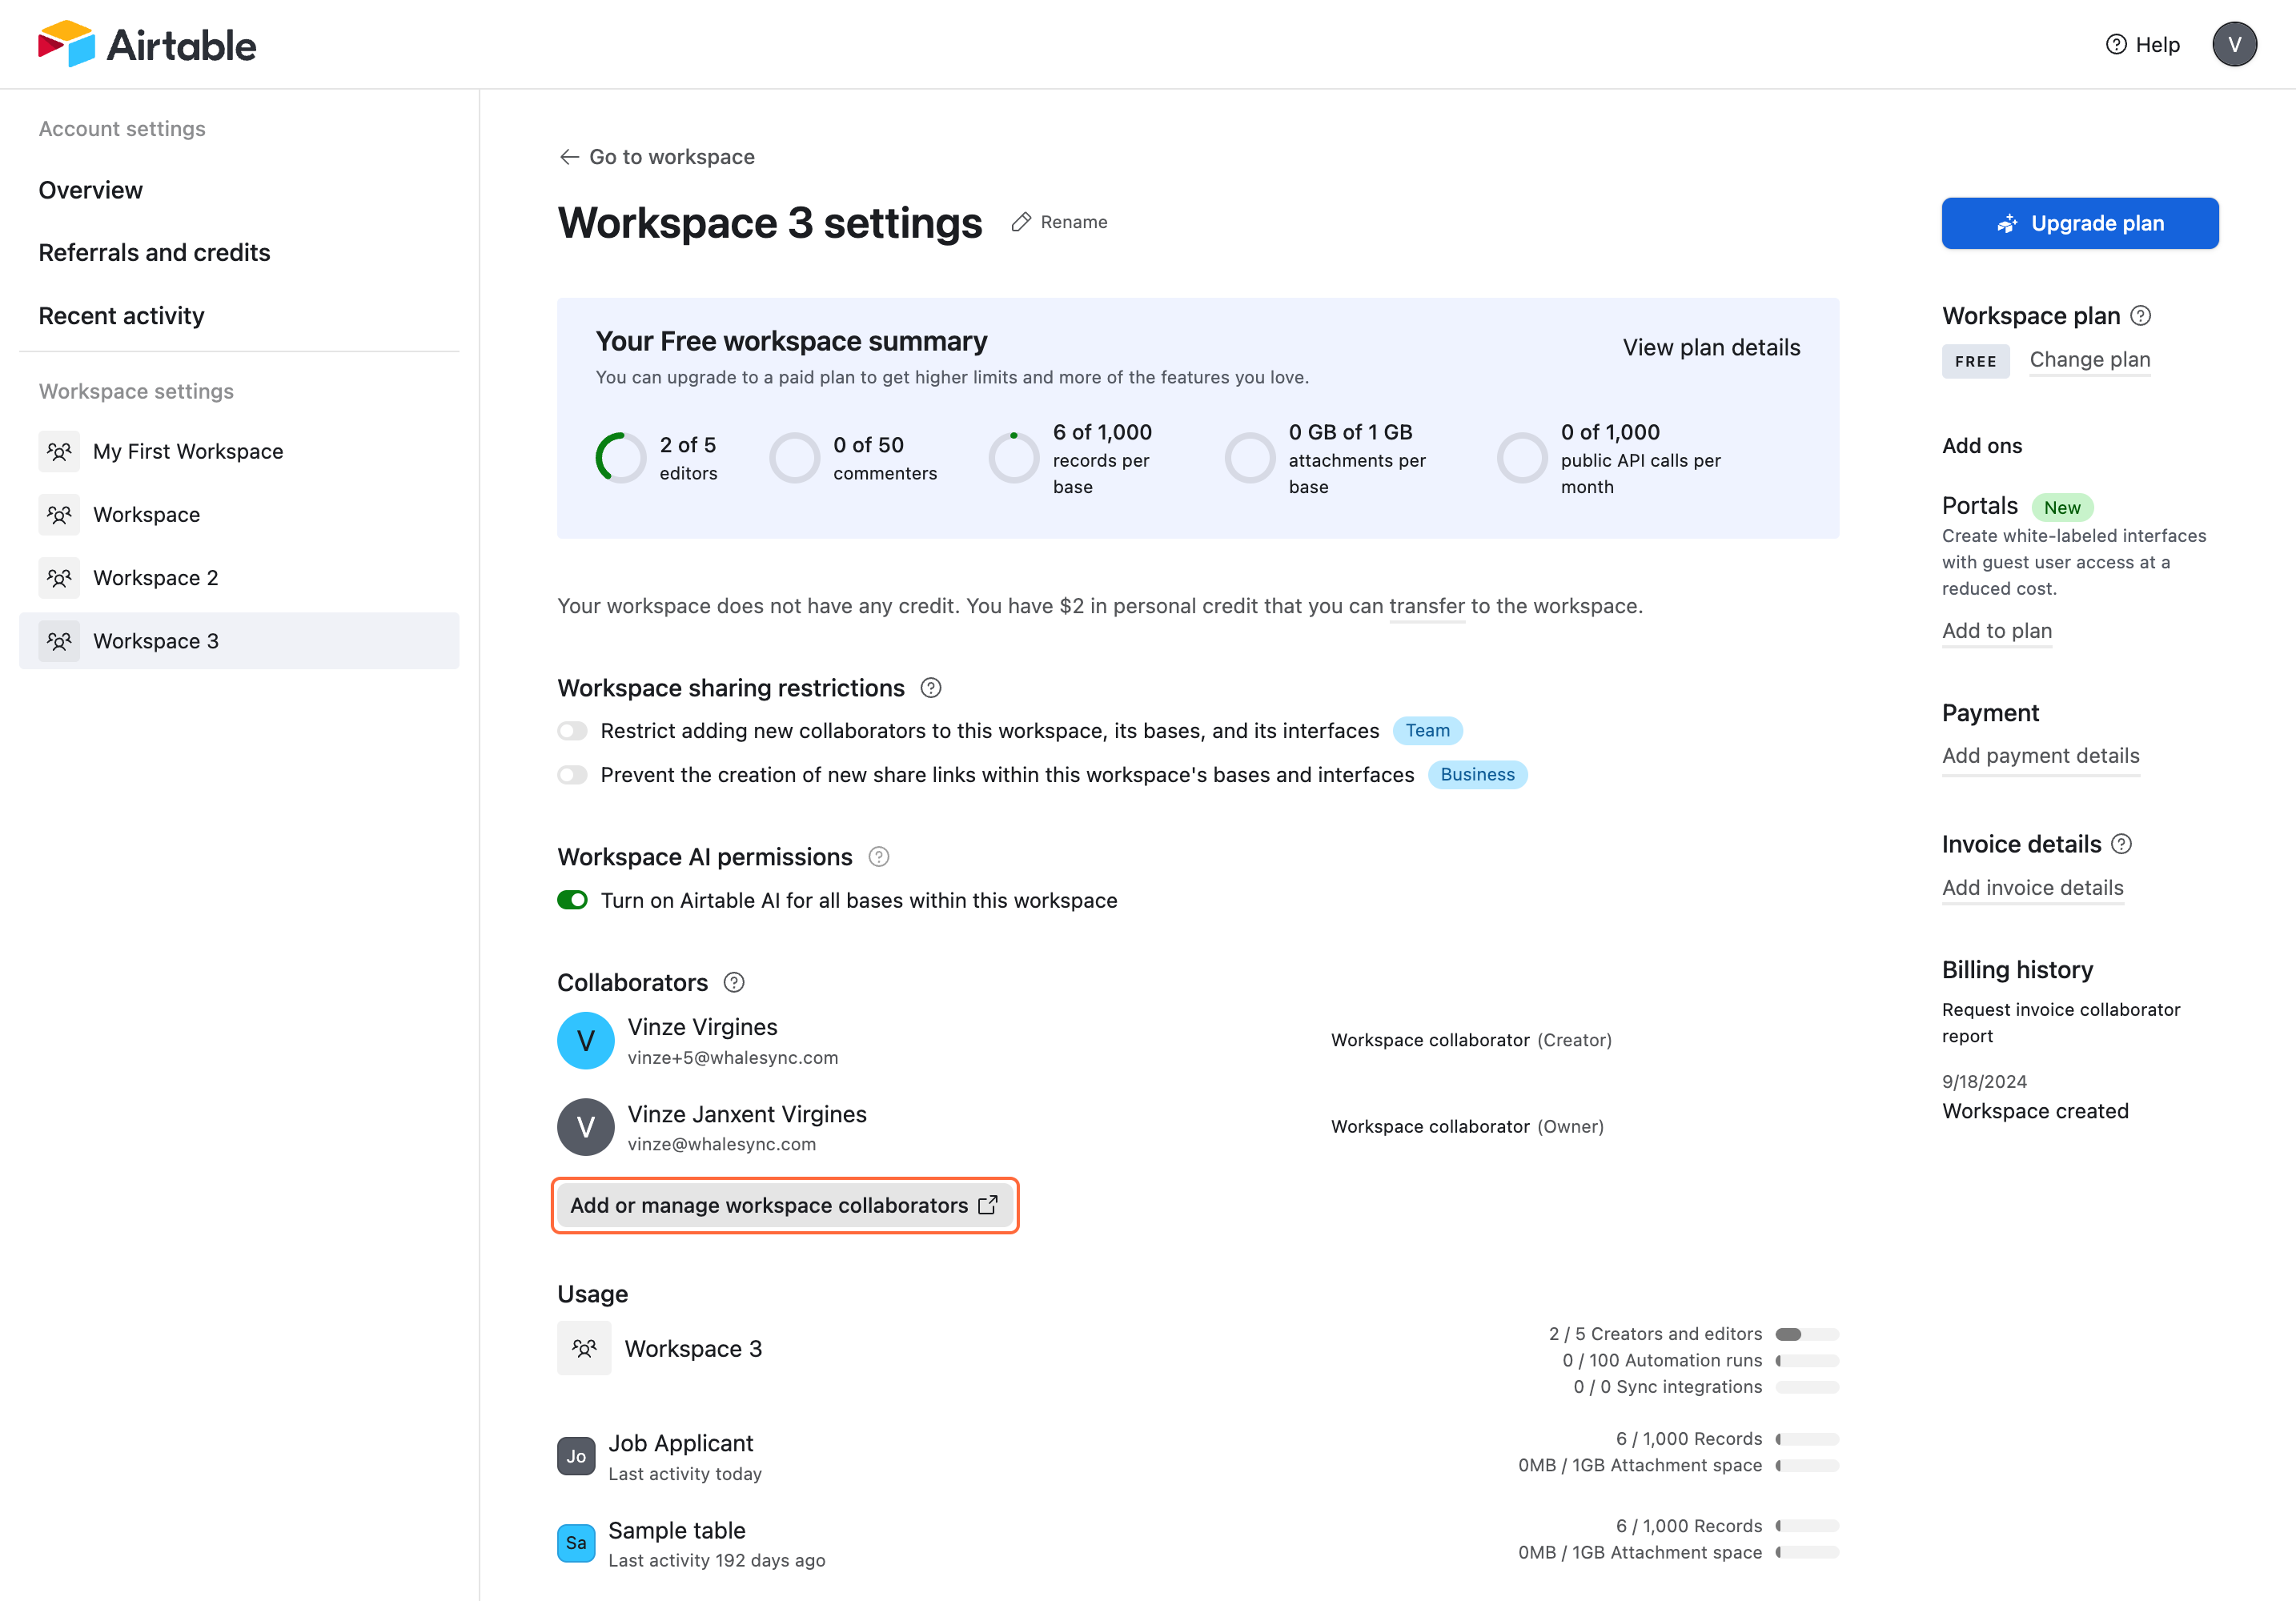This screenshot has width=2296, height=1601.
Task: Click the editors usage ring indicator
Action: coord(621,458)
